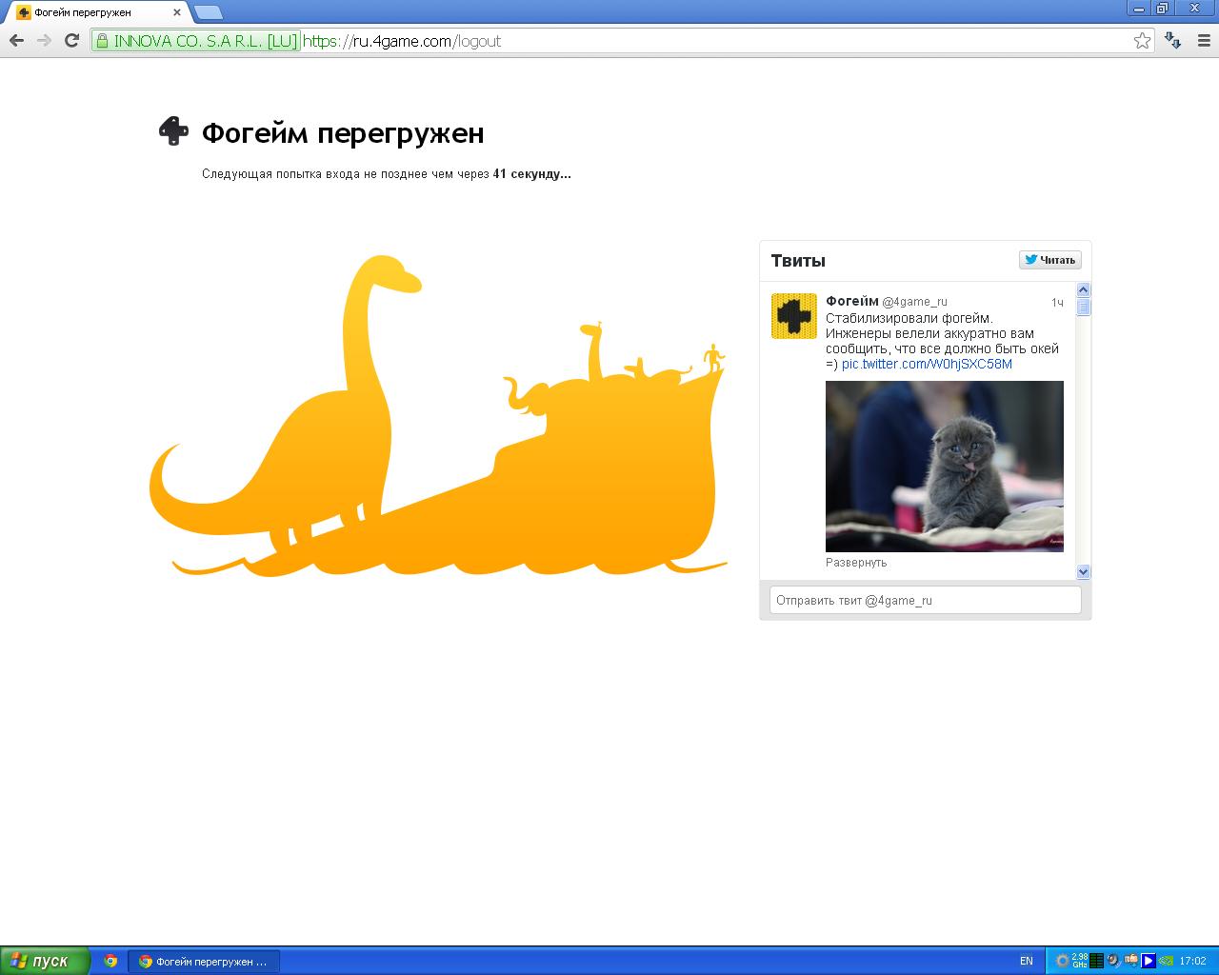The height and width of the screenshot is (975, 1219).
Task: Bookmark this page with the star
Action: pos(1142,41)
